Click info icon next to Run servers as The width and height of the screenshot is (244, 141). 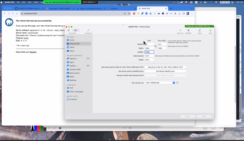pos(177,83)
